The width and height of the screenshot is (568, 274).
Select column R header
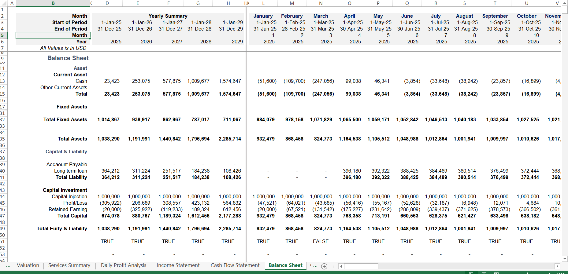coord(436,3)
